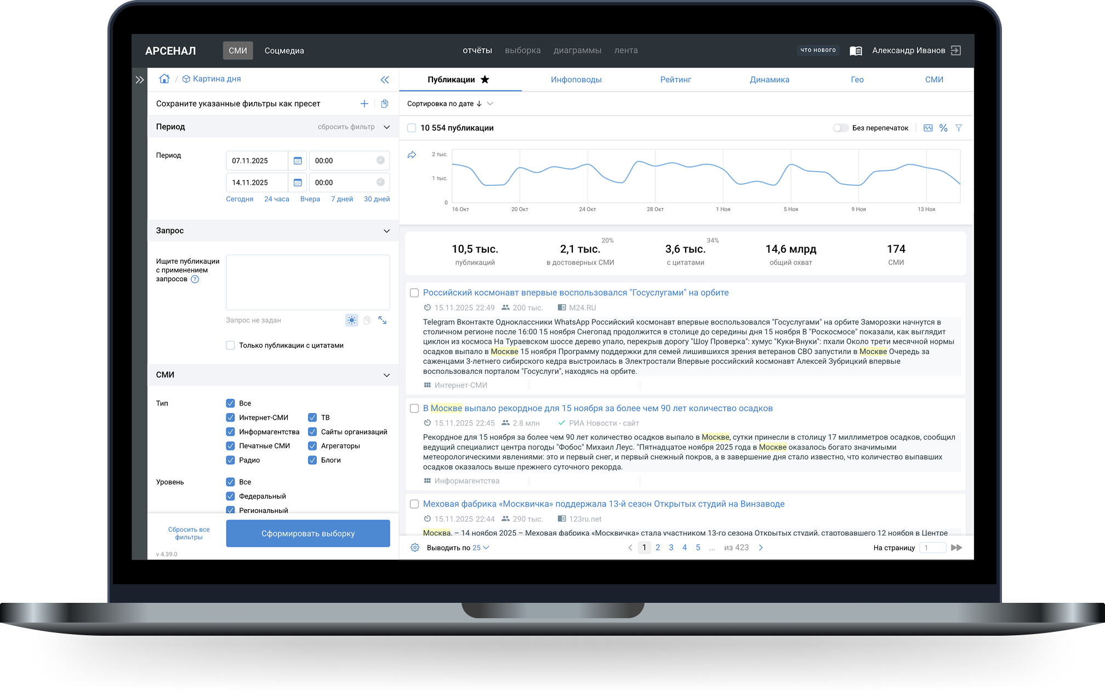Toggle the Без перепечаток switch
The image size is (1105, 696).
click(x=840, y=128)
